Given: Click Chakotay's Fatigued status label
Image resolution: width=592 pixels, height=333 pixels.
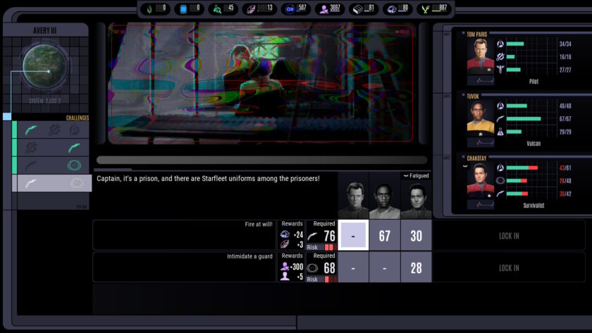Looking at the screenshot, I should pos(416,176).
